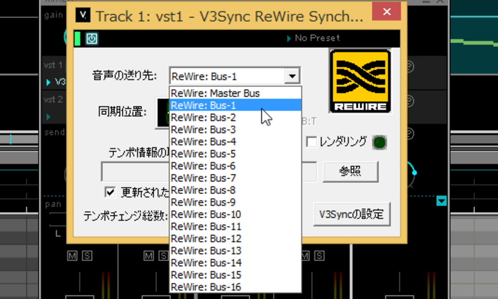498x299 pixels.
Task: Pick ReWire: Bus-12 entry
Action: tap(235, 239)
